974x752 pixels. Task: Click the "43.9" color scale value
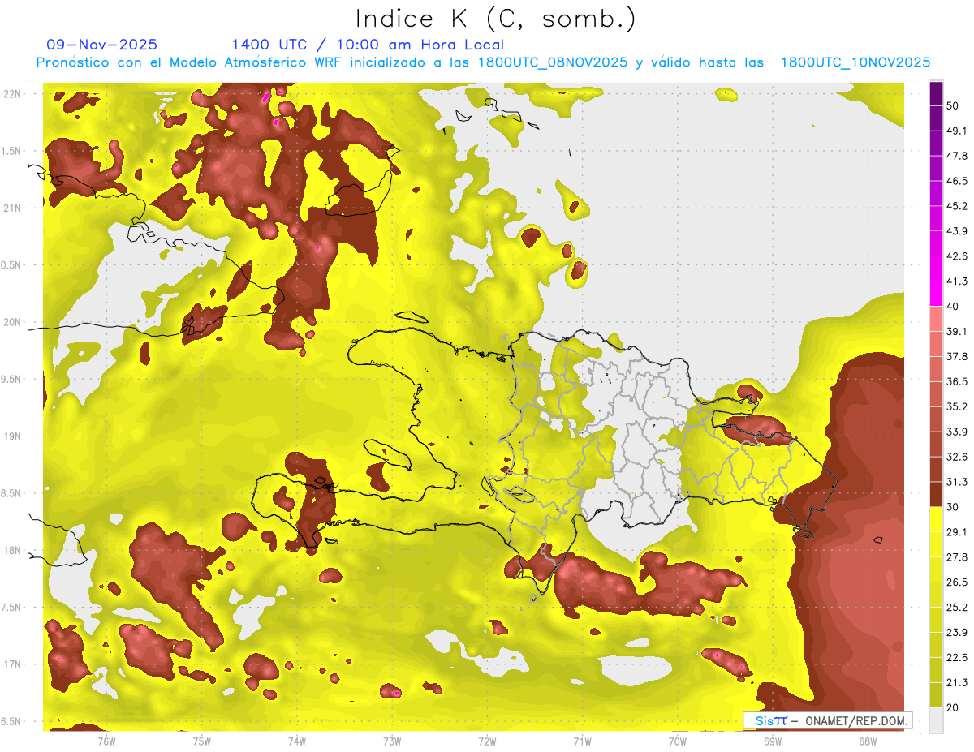click(957, 231)
